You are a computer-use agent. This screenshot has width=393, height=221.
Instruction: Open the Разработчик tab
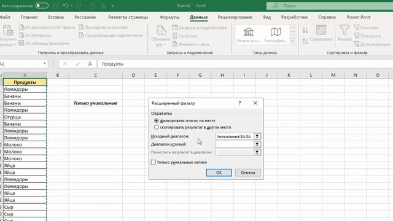pos(294,17)
